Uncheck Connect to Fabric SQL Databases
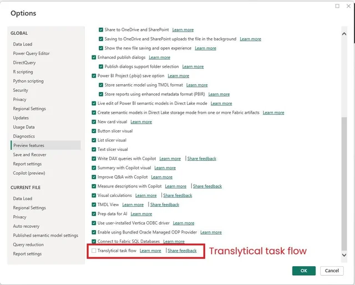The image size is (355, 285). coord(94,241)
